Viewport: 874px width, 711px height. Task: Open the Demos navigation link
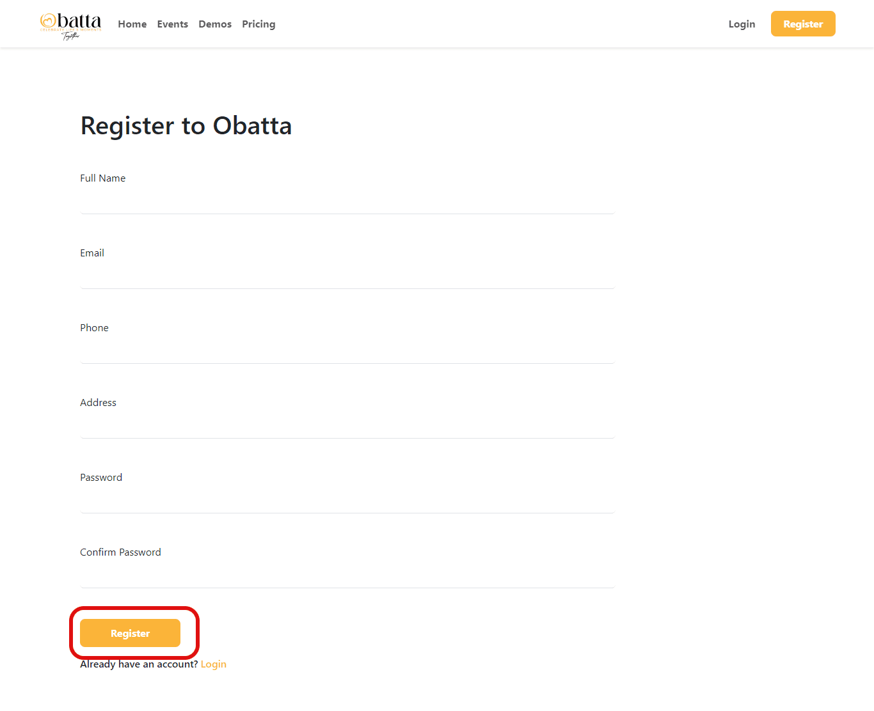(215, 24)
